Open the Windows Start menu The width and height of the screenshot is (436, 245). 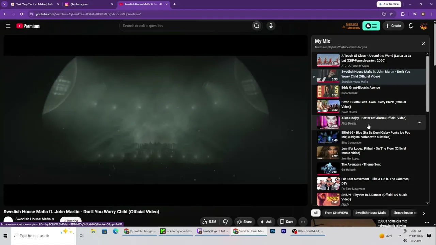tap(5, 236)
